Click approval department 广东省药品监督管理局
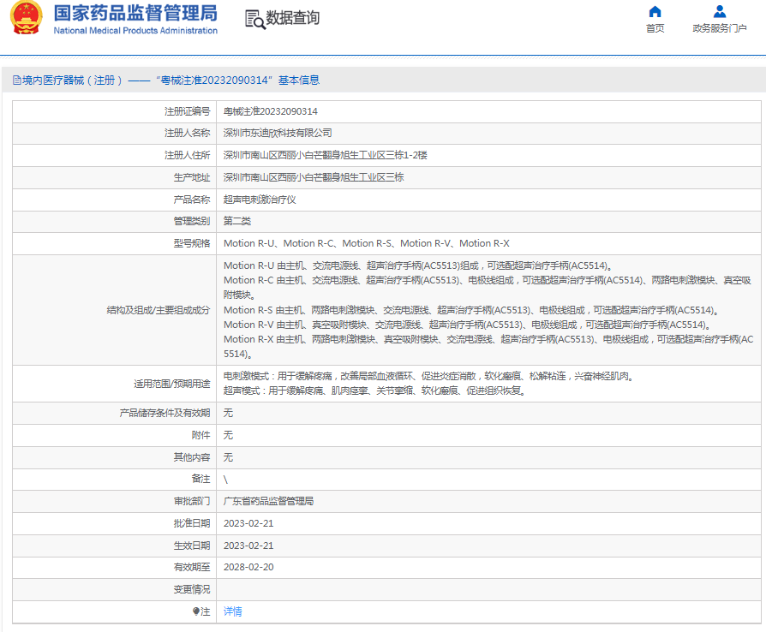Viewport: 766px width, 632px height. [x=268, y=501]
